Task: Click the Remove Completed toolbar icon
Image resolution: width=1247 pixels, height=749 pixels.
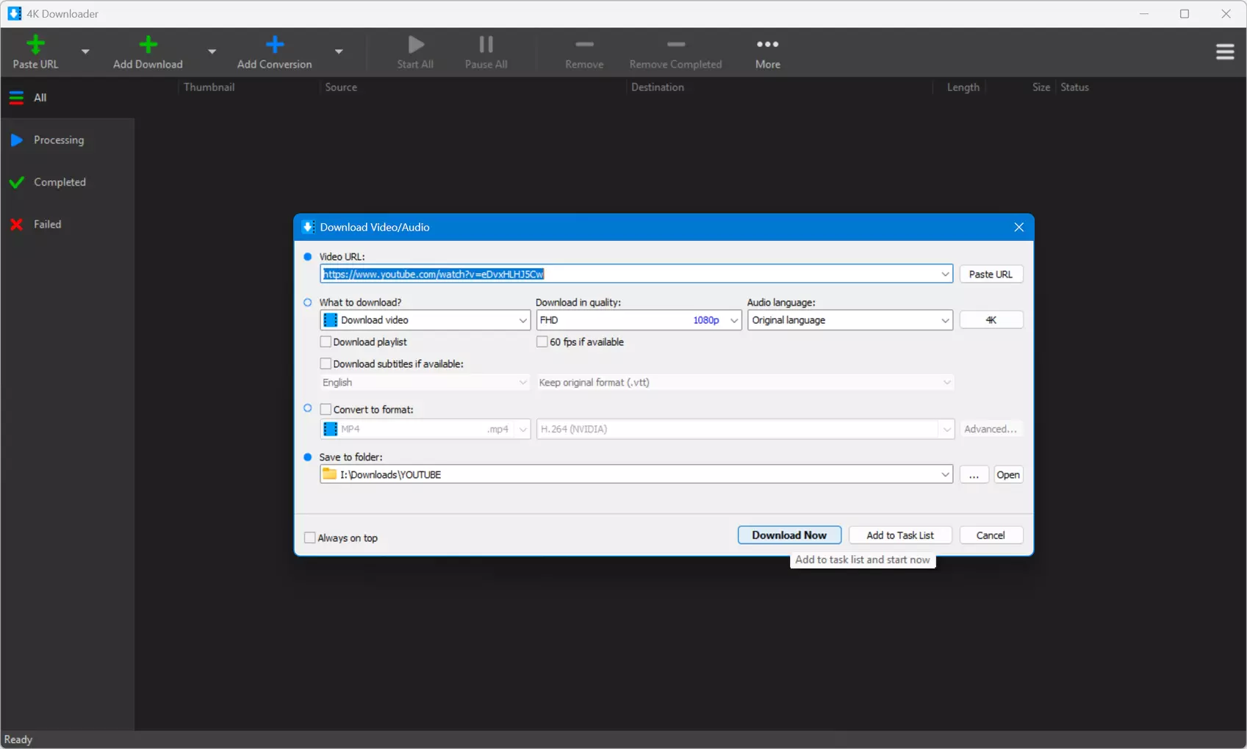Action: [x=676, y=44]
